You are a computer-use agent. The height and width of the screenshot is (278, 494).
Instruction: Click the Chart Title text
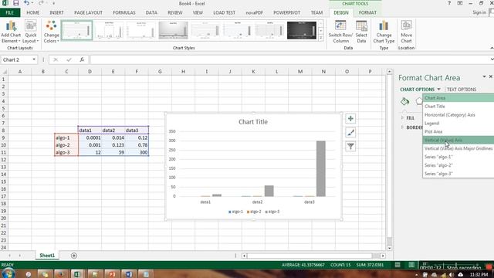coord(253,122)
